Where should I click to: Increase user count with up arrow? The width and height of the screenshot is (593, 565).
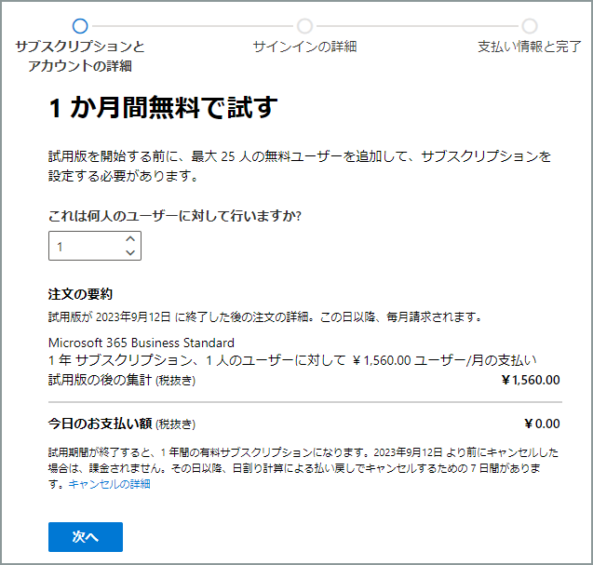point(130,239)
